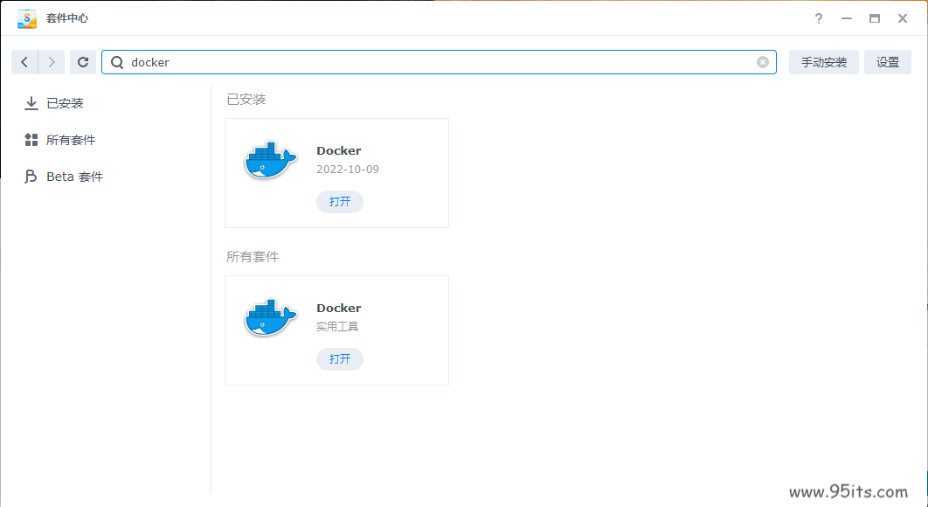
Task: Go forward with the right arrow
Action: [52, 62]
